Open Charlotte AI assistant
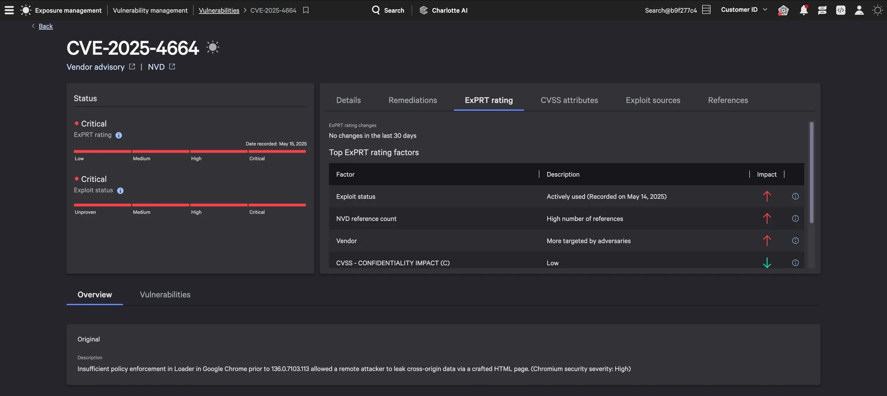 click(x=443, y=10)
